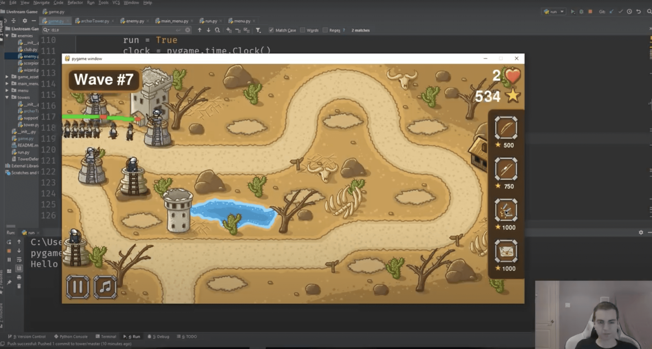Choose the scroll tower at the bottom of the shop
Image resolution: width=652 pixels, height=349 pixels.
pyautogui.click(x=506, y=251)
